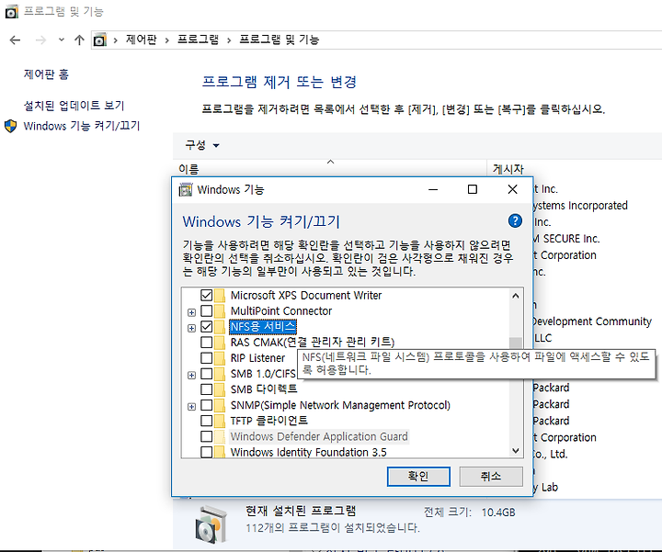This screenshot has width=662, height=552.
Task: Click the folder icon beside MultiPoint Connector
Action: (x=220, y=310)
